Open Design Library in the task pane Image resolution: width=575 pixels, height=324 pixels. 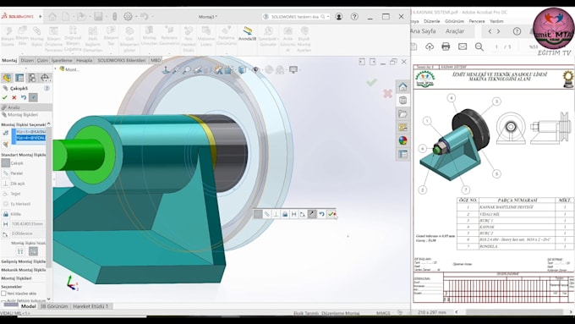[x=402, y=100]
